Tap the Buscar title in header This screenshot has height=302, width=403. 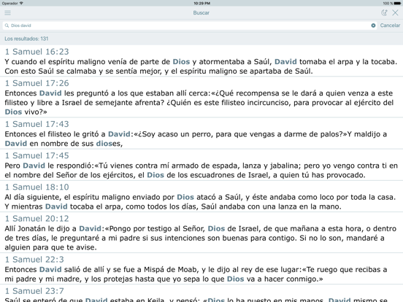click(201, 13)
